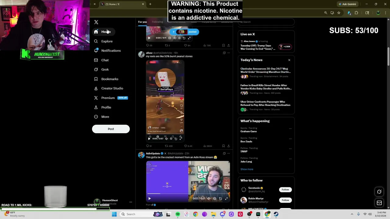Open options for the Jake Lang trend
The height and width of the screenshot is (219, 390).
(x=290, y=158)
